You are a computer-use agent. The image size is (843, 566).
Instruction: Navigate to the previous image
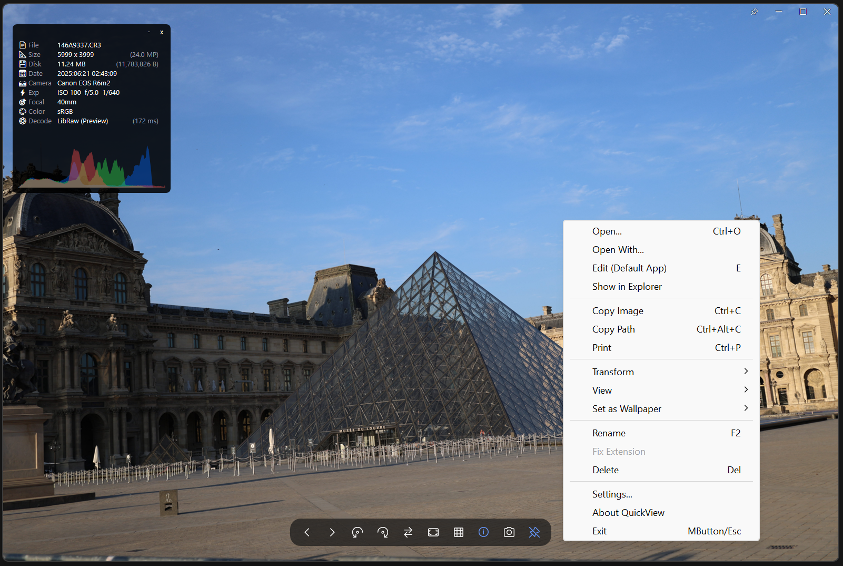[307, 532]
